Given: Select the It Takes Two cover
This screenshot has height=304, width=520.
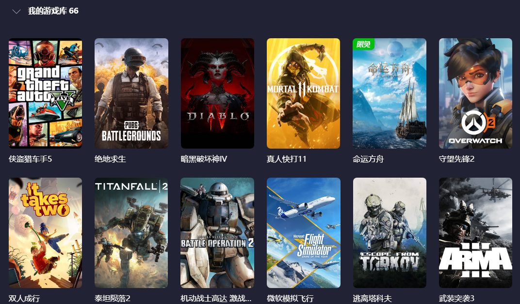Looking at the screenshot, I should tap(45, 232).
